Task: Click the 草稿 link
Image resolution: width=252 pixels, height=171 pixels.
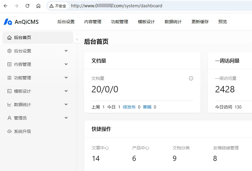Action: (147, 107)
